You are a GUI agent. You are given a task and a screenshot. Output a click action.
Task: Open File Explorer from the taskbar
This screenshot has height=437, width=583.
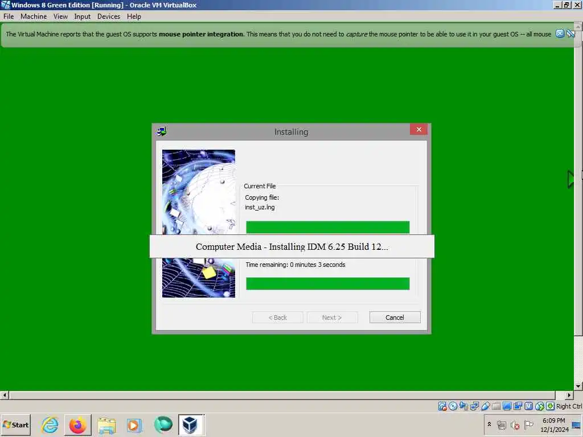pyautogui.click(x=106, y=425)
